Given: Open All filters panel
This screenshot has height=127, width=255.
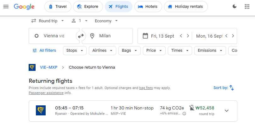Looking at the screenshot, I should click(44, 50).
